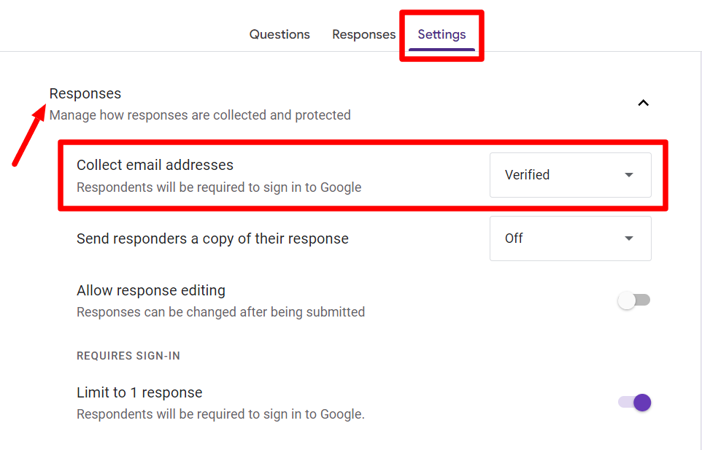Open the Off dropdown for response copies
The image size is (702, 450).
tap(569, 238)
